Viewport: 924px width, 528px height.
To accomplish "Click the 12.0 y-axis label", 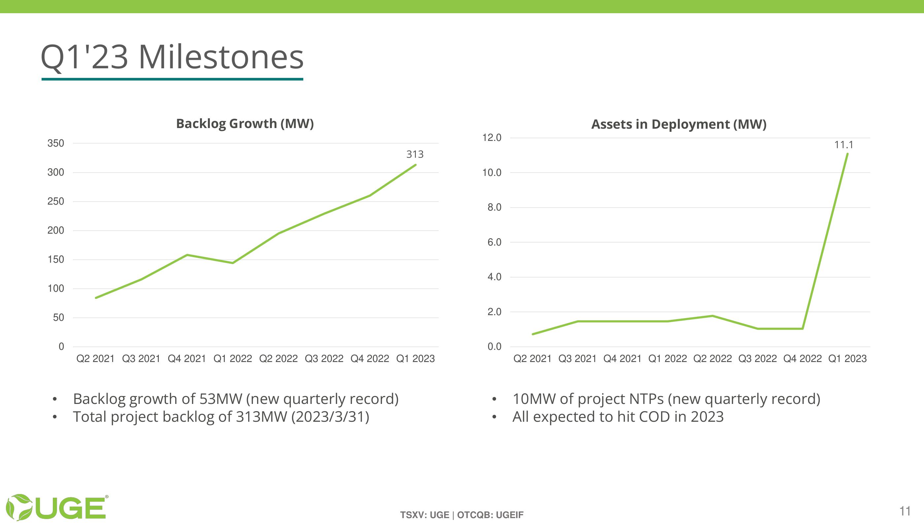I will 492,137.
